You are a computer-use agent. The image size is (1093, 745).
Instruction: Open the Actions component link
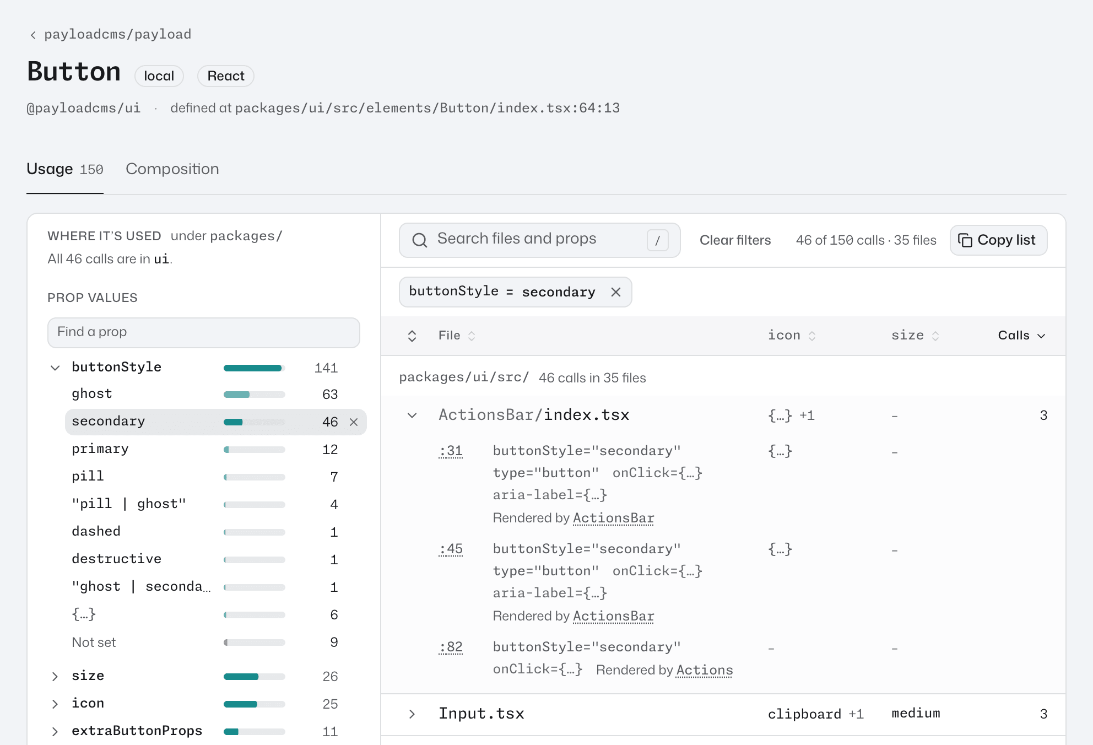(x=705, y=671)
